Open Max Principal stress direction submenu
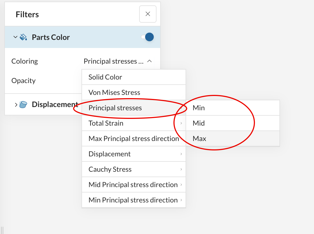The image size is (314, 234). (x=134, y=139)
